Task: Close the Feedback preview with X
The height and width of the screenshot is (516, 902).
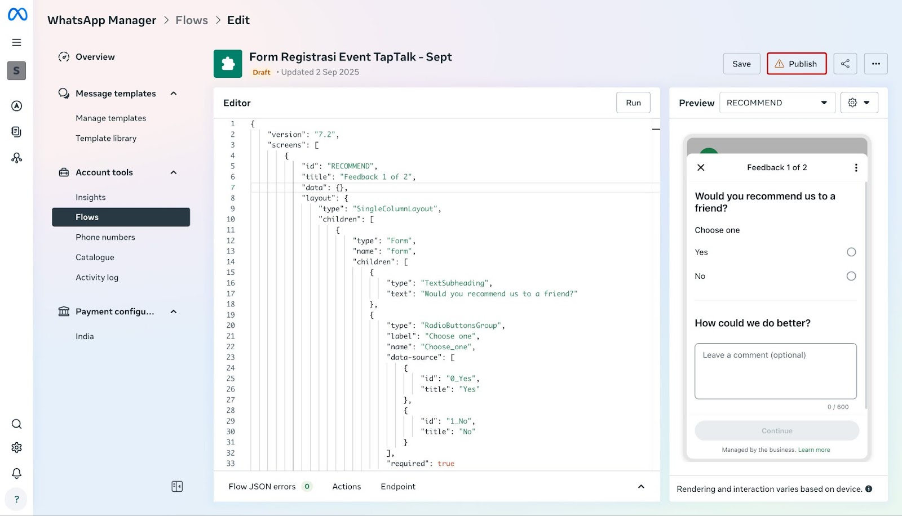Action: click(701, 167)
